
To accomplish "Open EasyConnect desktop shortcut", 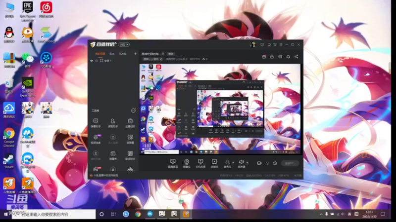I will (46, 35).
